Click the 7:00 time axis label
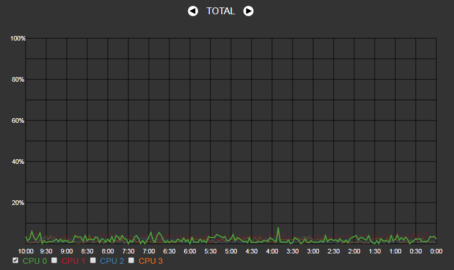The width and height of the screenshot is (454, 270). tap(149, 251)
